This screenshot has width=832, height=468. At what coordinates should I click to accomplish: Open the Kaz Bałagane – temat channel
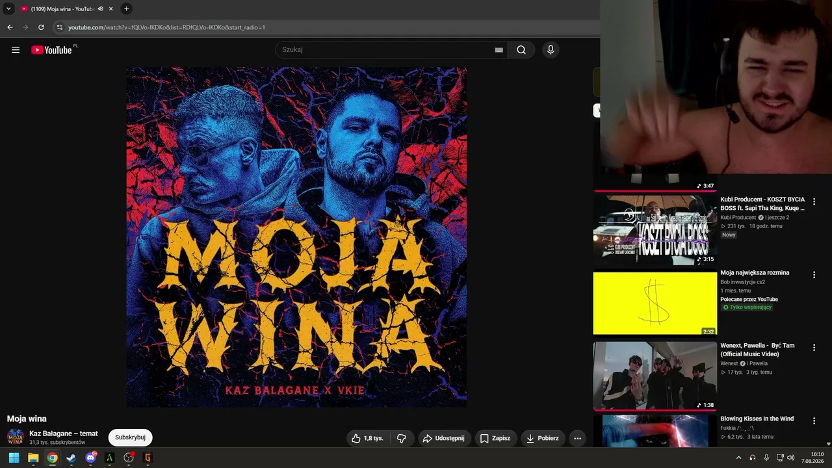point(64,434)
